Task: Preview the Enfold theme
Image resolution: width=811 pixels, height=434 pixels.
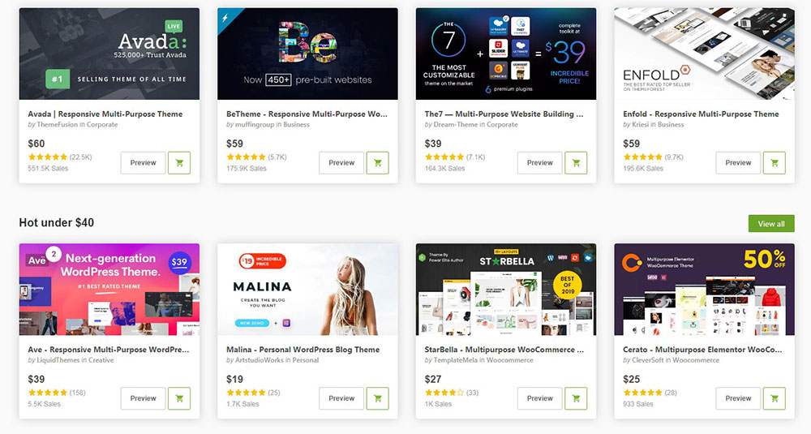Action: (738, 162)
